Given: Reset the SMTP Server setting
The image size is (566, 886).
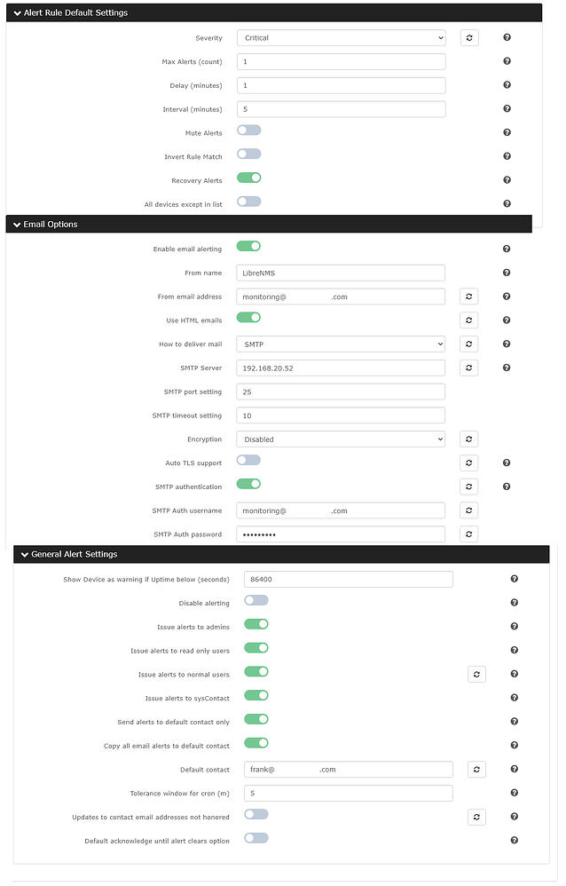Looking at the screenshot, I should pos(469,367).
